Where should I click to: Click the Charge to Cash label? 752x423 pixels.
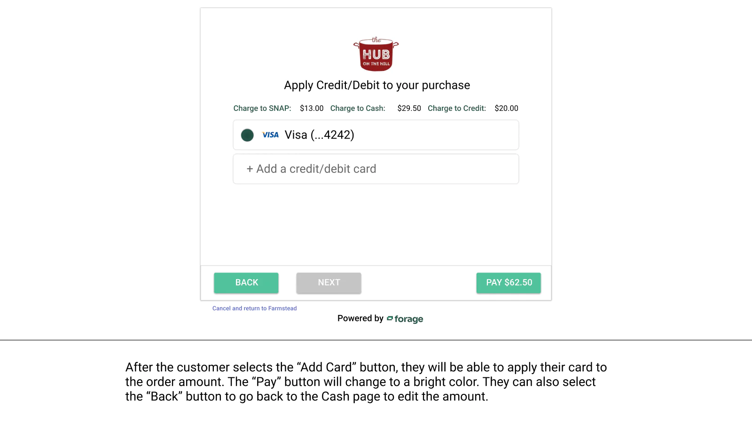tap(358, 108)
